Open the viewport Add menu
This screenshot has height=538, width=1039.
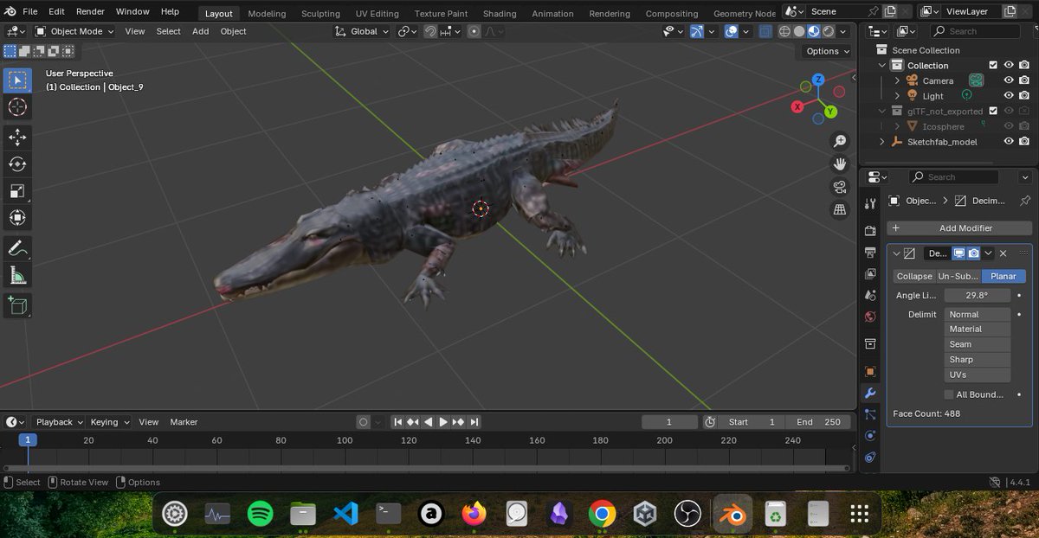(200, 31)
